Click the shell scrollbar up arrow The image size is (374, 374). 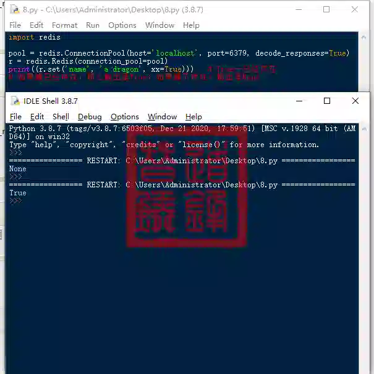click(x=364, y=129)
